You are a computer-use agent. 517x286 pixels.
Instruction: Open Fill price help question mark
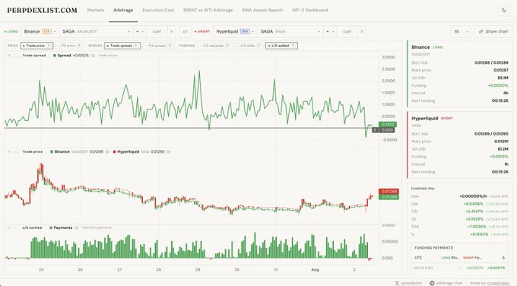79,46
